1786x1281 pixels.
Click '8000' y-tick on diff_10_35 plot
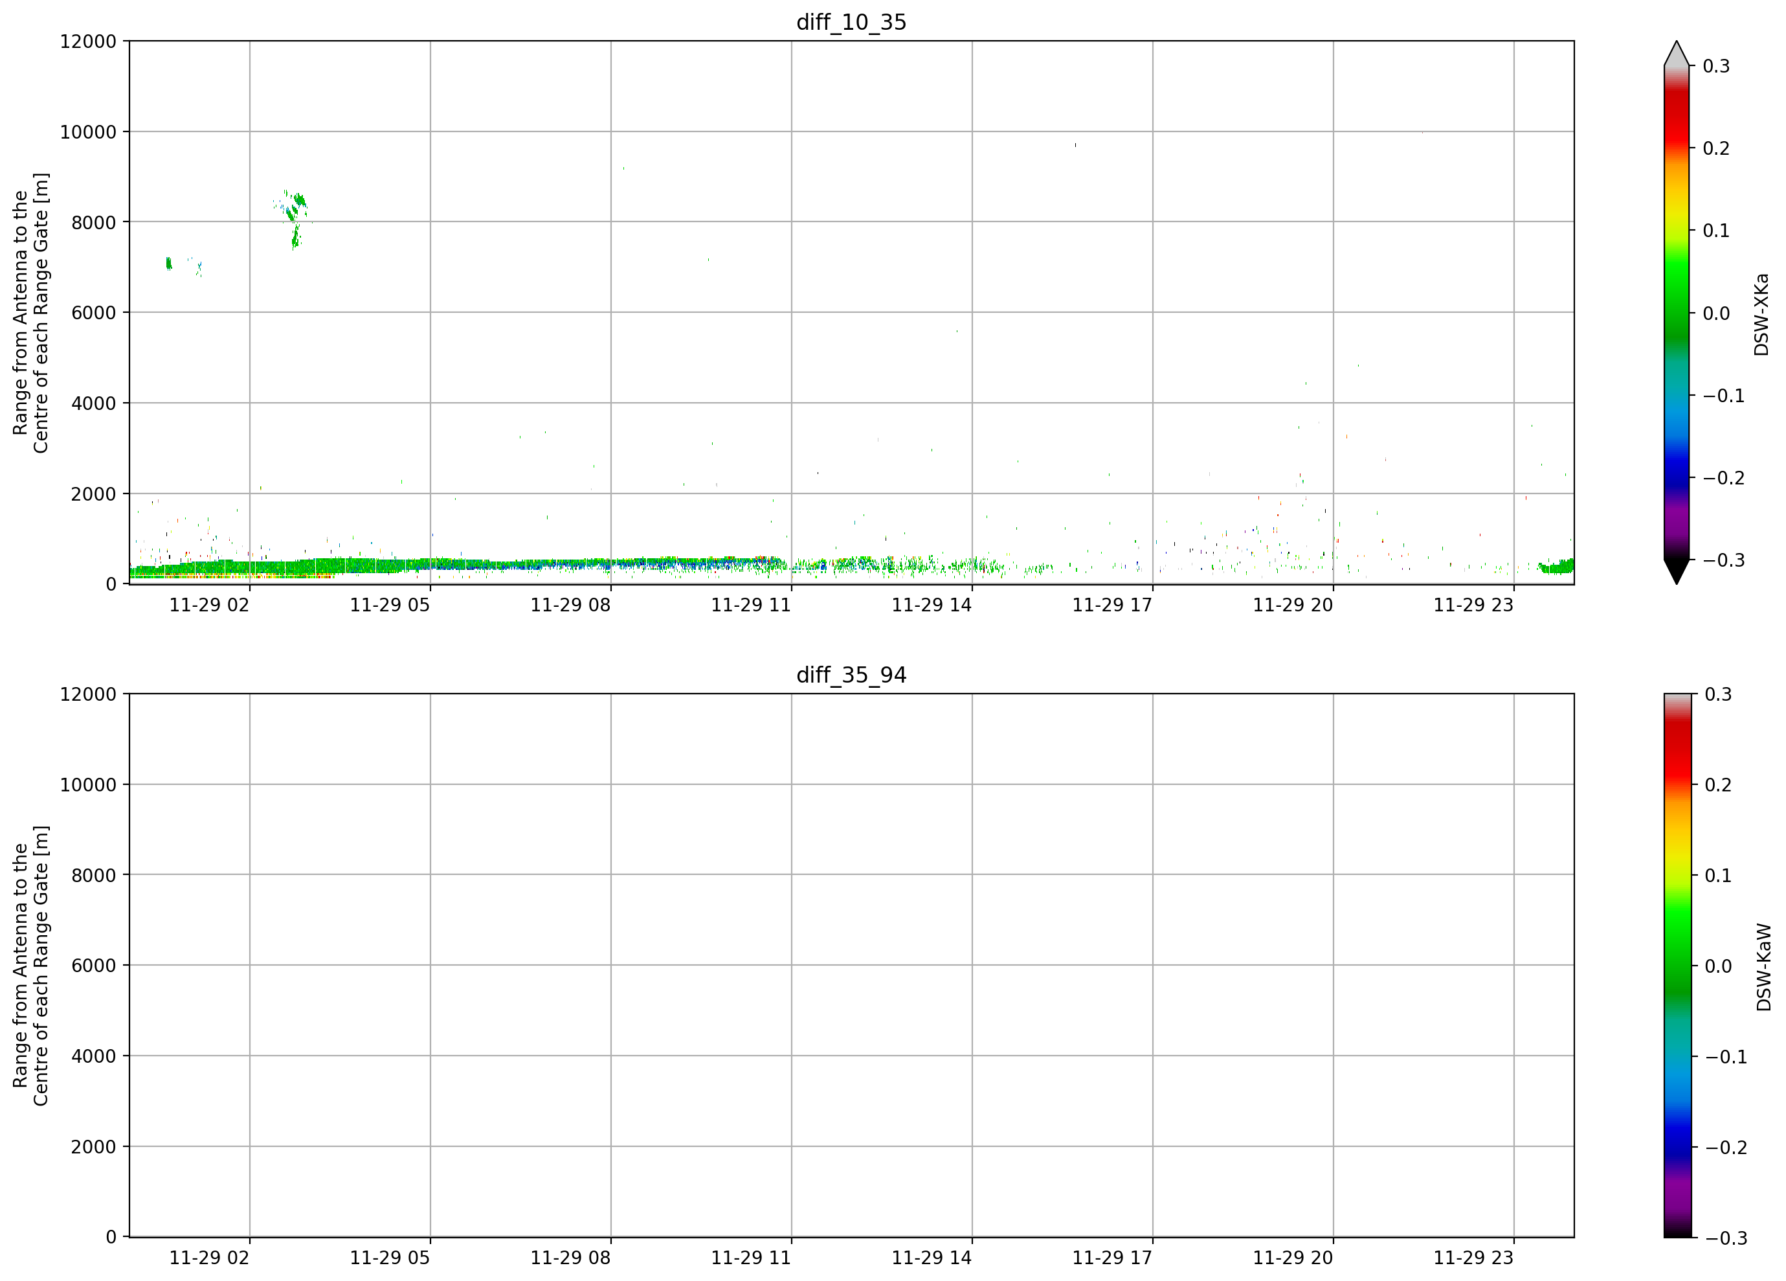click(94, 222)
